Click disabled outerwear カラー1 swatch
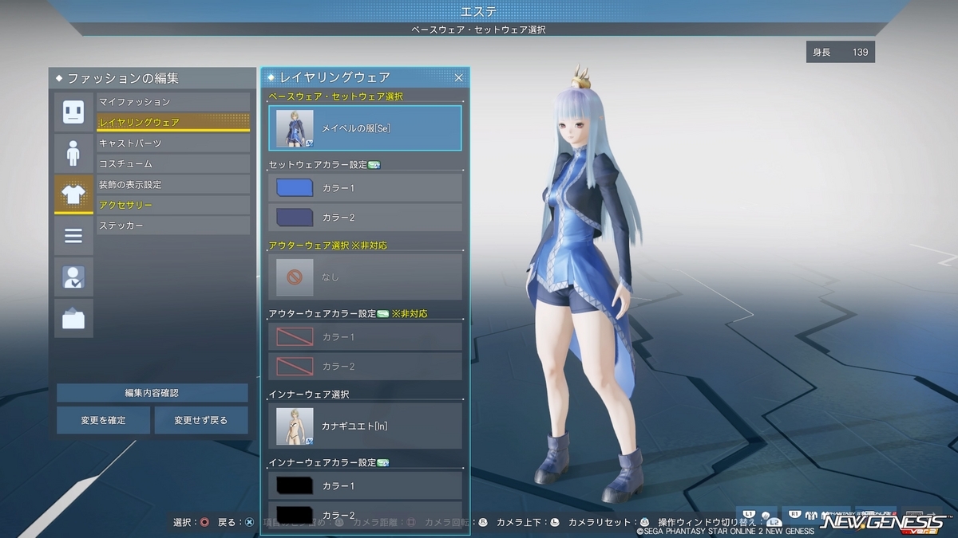958x538 pixels. click(295, 337)
